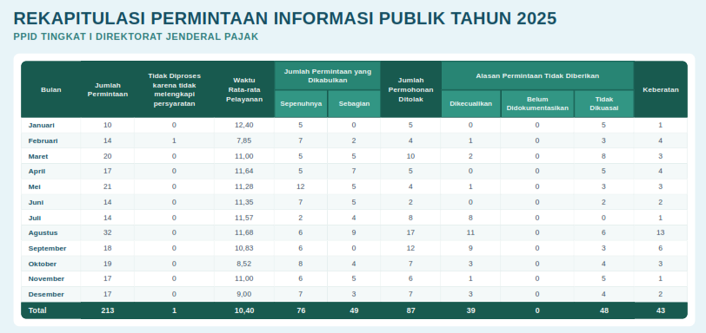Screen dimensions: 706x333
Task: Select the "Agustus" row label
Action: coord(43,233)
